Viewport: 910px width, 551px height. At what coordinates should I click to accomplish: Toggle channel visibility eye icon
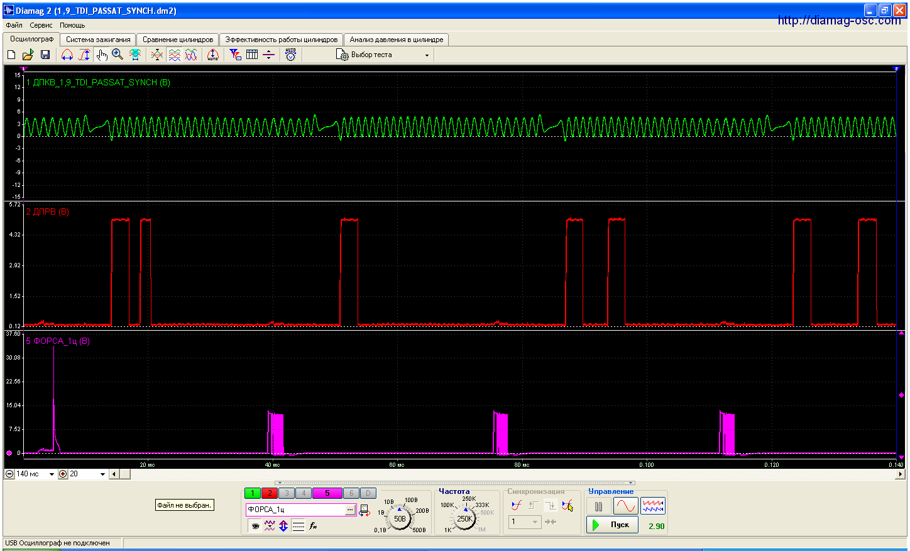coord(255,526)
